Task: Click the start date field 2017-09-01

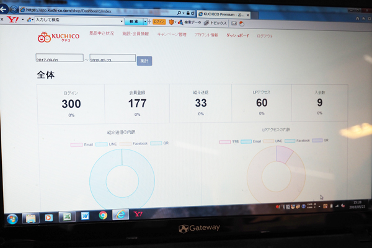Action: pyautogui.click(x=60, y=58)
